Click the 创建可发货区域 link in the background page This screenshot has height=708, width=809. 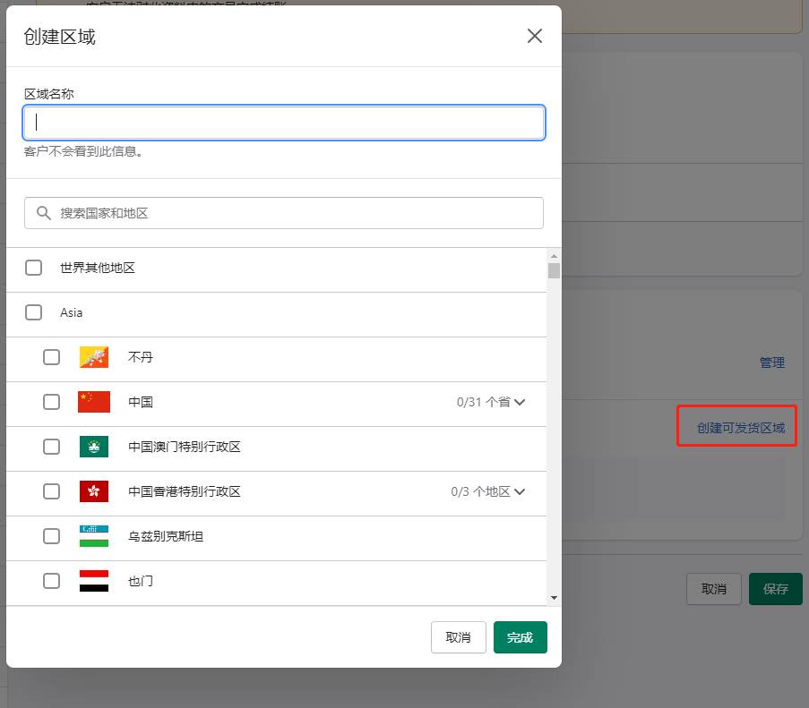(740, 428)
